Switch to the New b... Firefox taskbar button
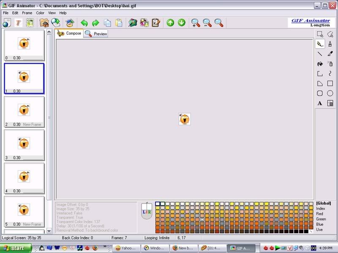This screenshot has height=253, width=338. click(184, 248)
